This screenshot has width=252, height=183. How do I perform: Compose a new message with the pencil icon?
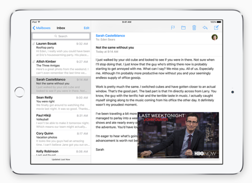(216, 27)
